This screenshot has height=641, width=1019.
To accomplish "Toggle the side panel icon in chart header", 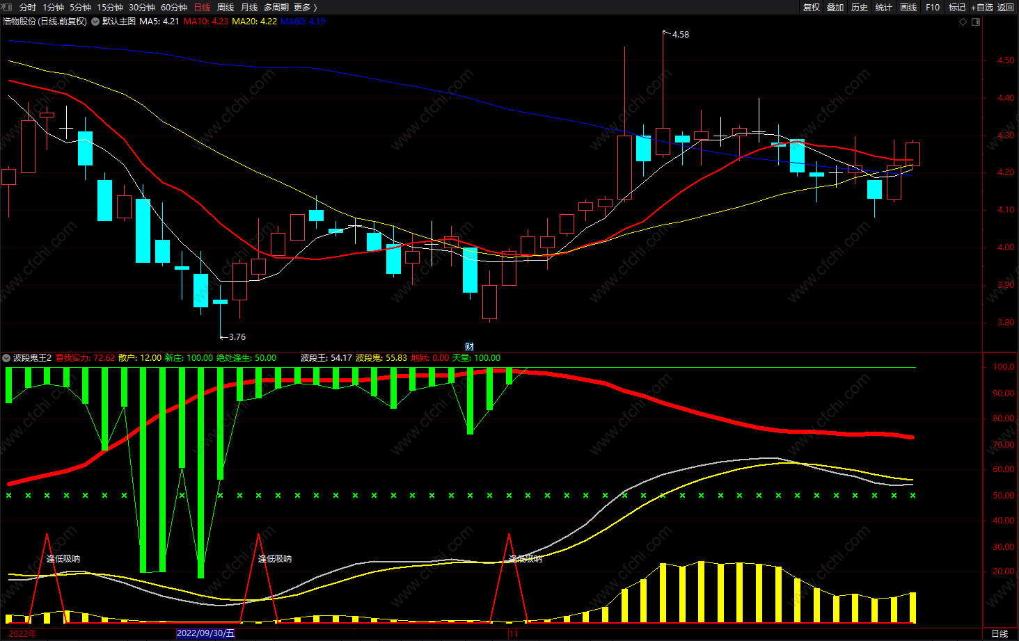I will click(x=976, y=22).
